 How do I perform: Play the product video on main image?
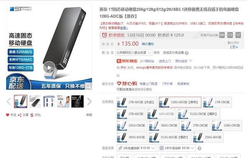[49, 67]
